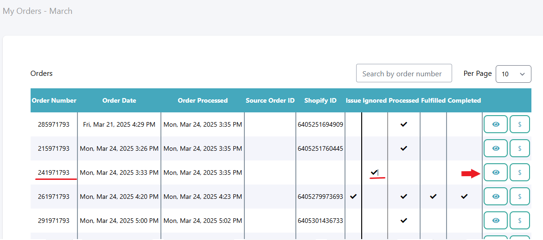Click the Shopify ID column header
Screen dimensions: 543x240
click(x=320, y=100)
